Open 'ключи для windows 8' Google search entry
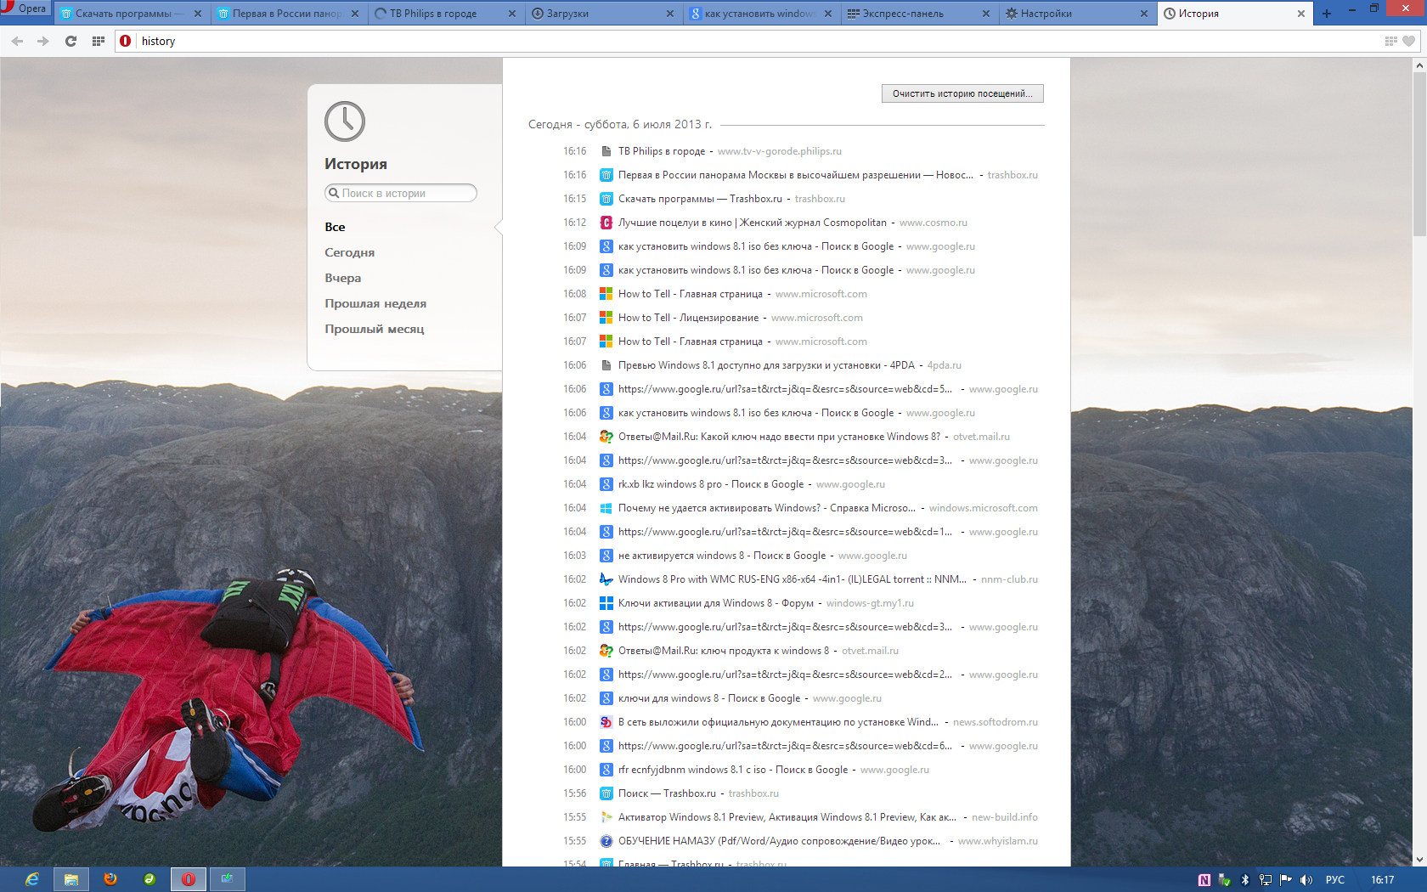This screenshot has height=892, width=1427. [709, 698]
